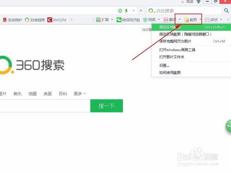Click the gray go-forward arrow beside address bar
This screenshot has height=172, width=231.
pyautogui.click(x=141, y=11)
